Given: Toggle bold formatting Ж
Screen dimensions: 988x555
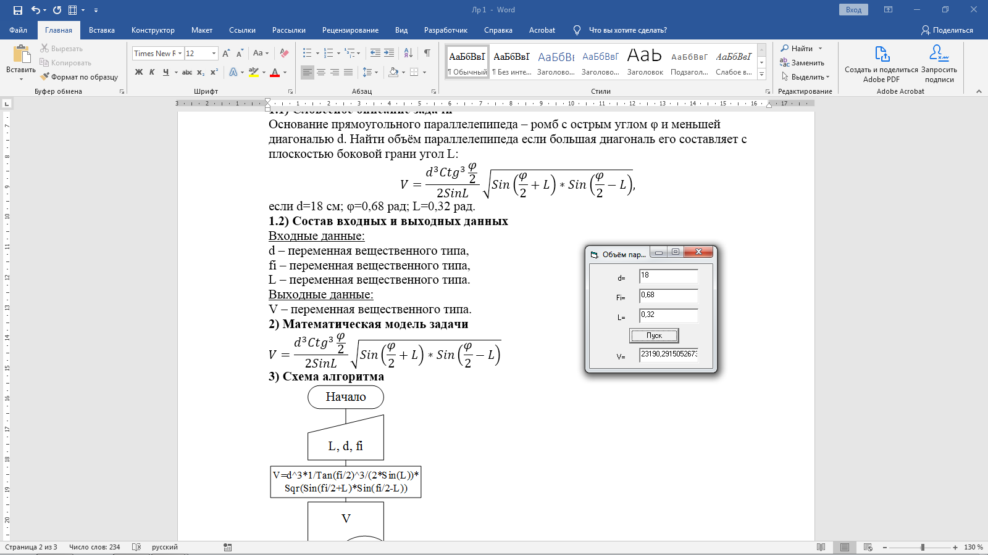Looking at the screenshot, I should click(139, 72).
